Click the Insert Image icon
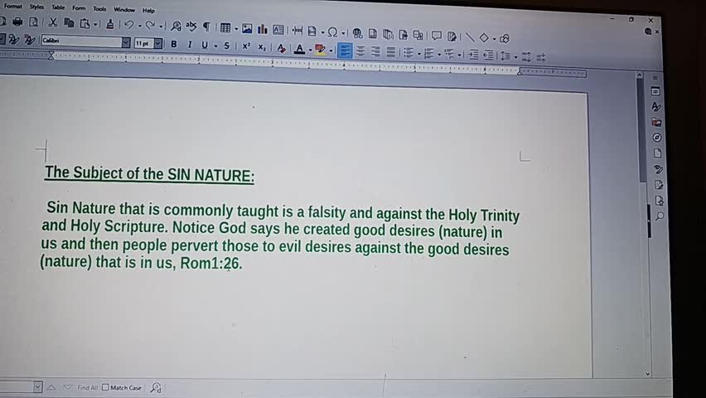This screenshot has width=706, height=398. 246,30
